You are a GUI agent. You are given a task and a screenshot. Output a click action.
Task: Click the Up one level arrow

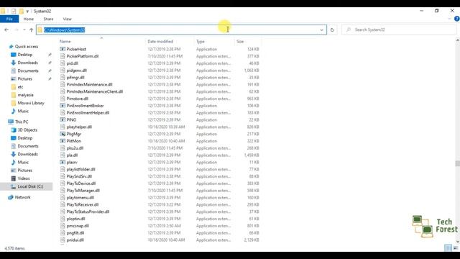coord(31,29)
